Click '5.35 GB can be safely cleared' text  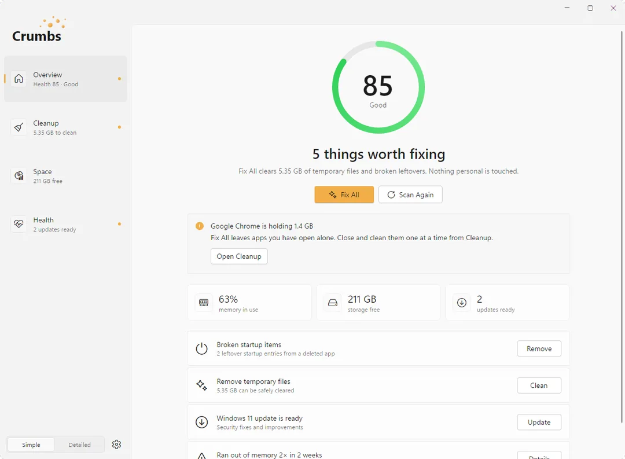(256, 390)
